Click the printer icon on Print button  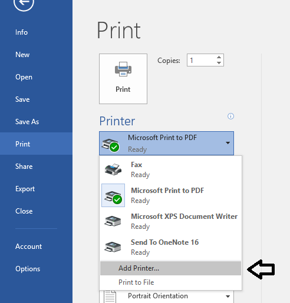tap(123, 69)
